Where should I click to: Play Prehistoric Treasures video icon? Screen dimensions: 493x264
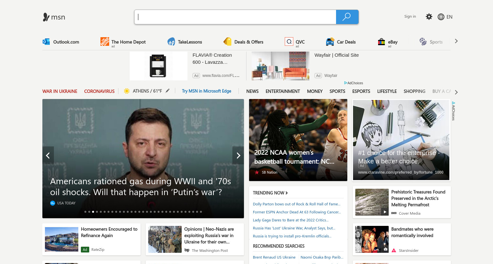point(385,212)
